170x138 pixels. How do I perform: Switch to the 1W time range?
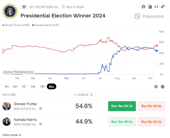(33, 87)
